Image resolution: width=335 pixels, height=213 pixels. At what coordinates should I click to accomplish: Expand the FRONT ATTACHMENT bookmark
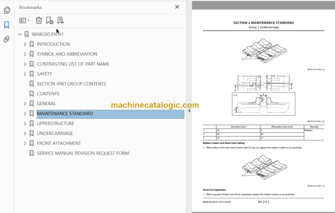click(x=25, y=143)
